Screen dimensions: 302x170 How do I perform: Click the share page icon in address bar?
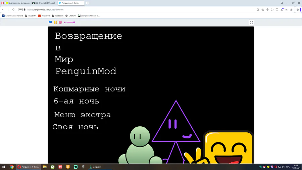click(258, 10)
